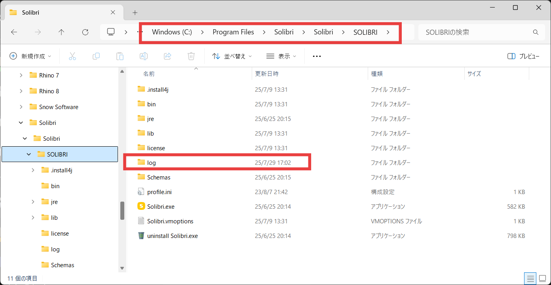Expand the jre tree node
The image size is (551, 285).
[33, 202]
